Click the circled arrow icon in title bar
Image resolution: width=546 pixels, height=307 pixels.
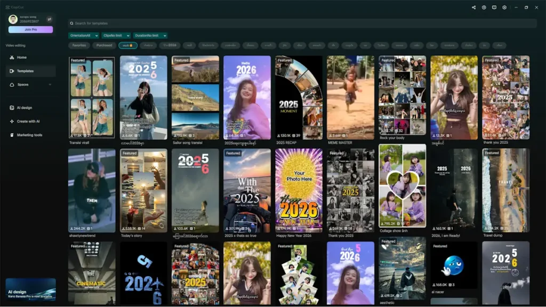pyautogui.click(x=484, y=7)
